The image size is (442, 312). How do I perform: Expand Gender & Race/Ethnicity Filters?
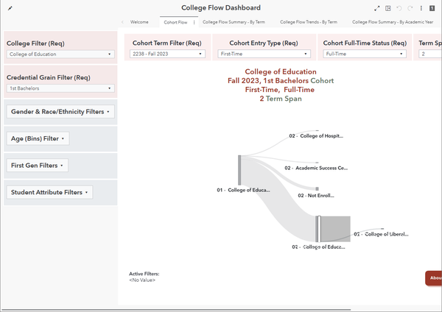click(x=60, y=112)
